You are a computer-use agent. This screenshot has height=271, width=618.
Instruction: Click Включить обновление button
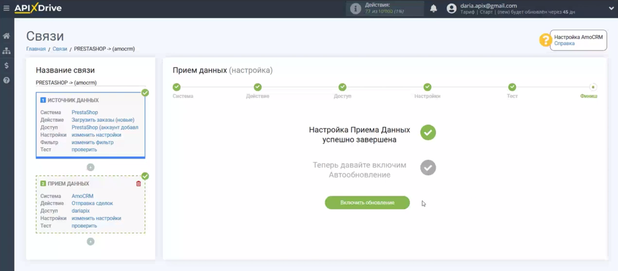pyautogui.click(x=367, y=202)
